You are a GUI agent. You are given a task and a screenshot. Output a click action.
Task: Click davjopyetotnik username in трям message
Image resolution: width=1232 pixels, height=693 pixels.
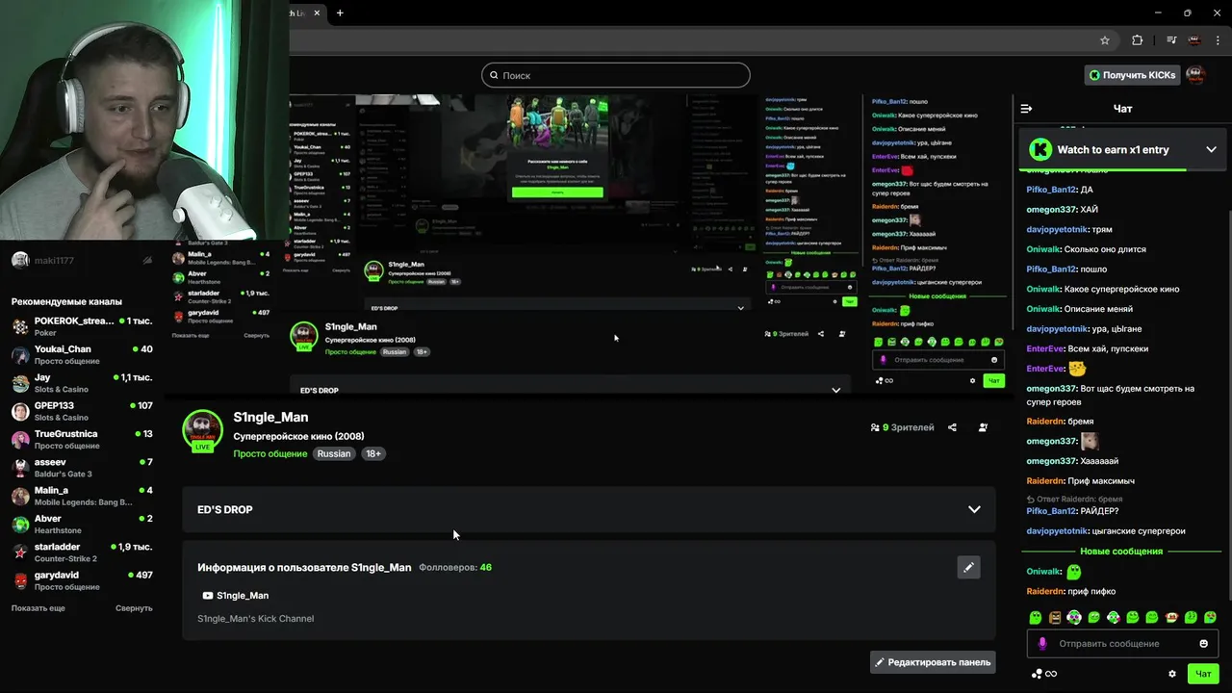click(x=1057, y=229)
